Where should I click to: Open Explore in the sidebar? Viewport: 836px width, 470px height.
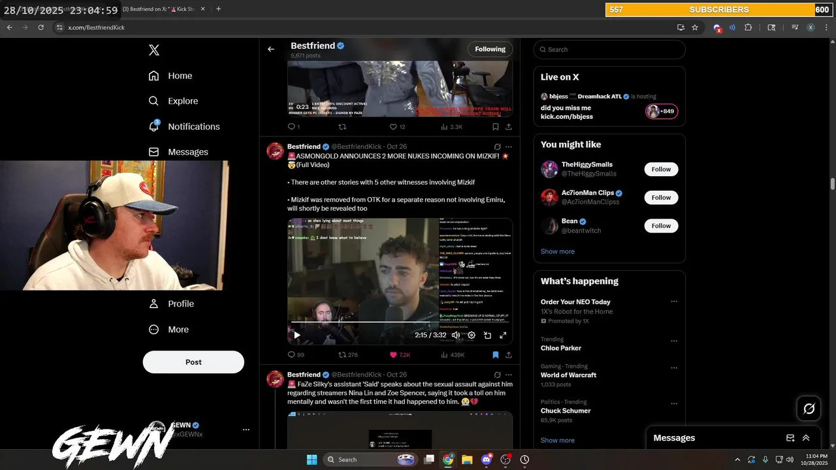click(173, 101)
